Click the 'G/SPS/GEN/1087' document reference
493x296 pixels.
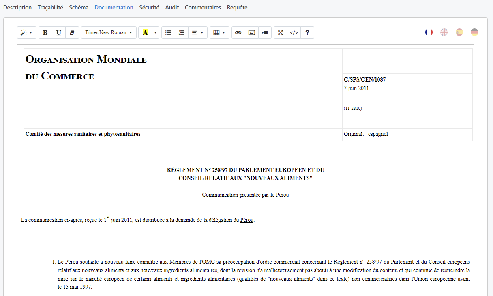tap(365, 80)
